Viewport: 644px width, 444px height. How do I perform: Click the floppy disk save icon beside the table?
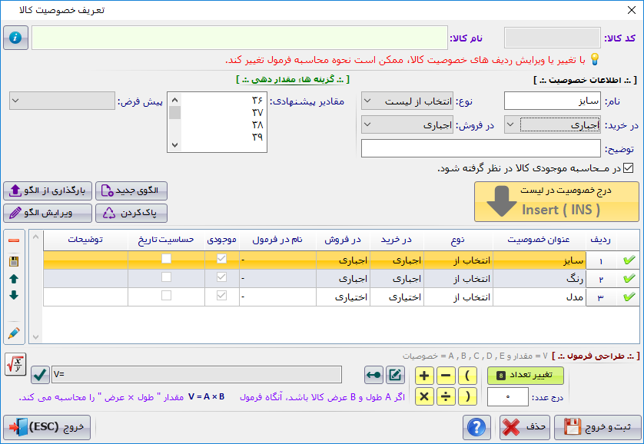[x=14, y=261]
